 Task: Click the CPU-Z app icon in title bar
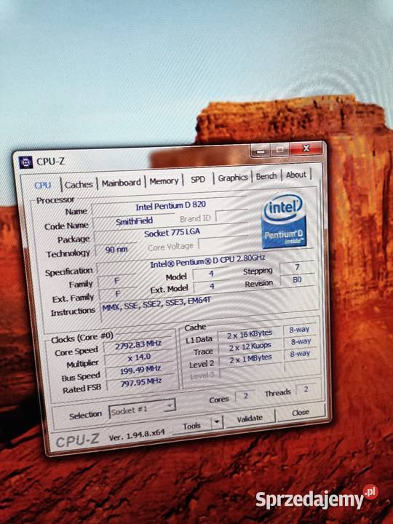click(25, 162)
